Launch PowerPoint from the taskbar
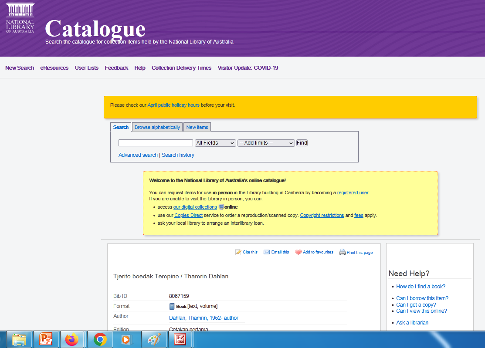This screenshot has height=348, width=485. pyautogui.click(x=46, y=339)
